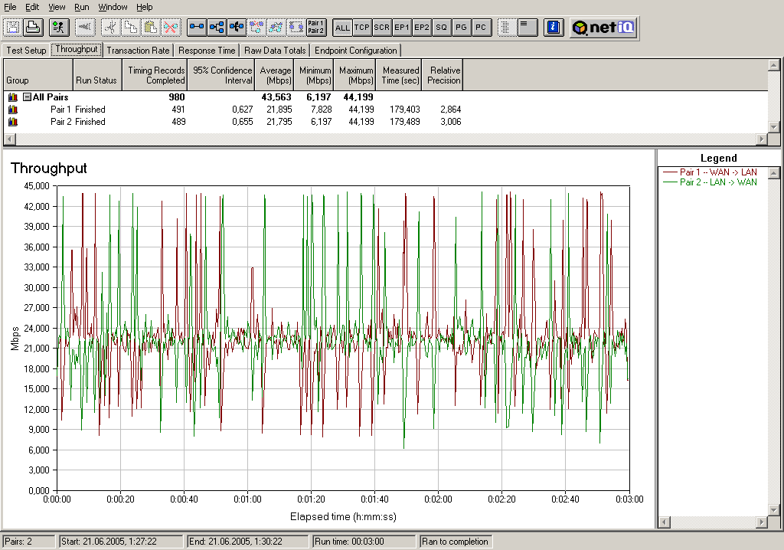Click the Run test icon
Screen dimensions: 784x550
(58, 28)
